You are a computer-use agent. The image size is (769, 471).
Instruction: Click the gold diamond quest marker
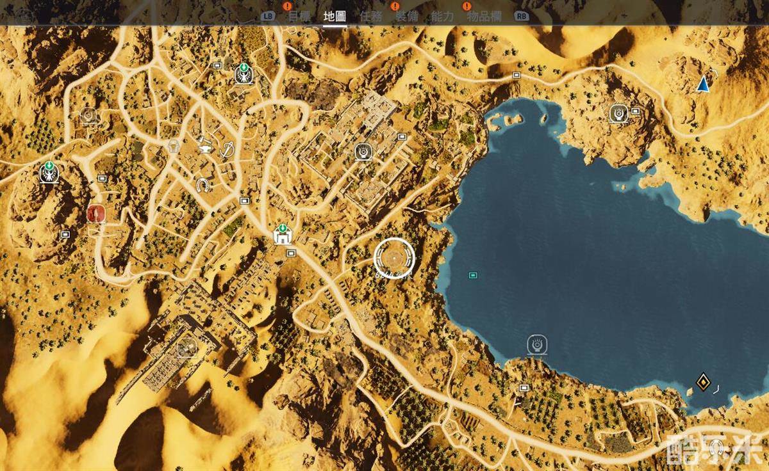pyautogui.click(x=703, y=383)
